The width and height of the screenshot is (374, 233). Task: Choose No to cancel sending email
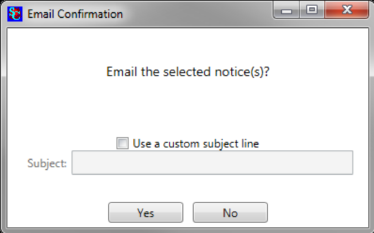click(x=230, y=212)
